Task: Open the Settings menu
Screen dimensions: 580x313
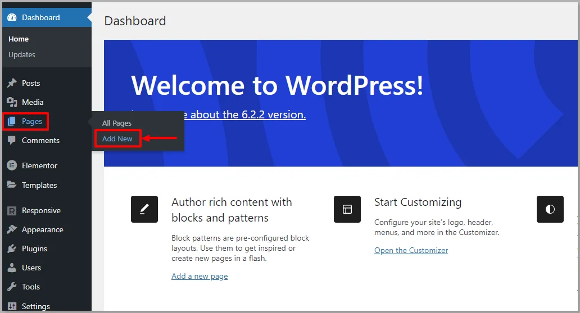Action: [36, 306]
